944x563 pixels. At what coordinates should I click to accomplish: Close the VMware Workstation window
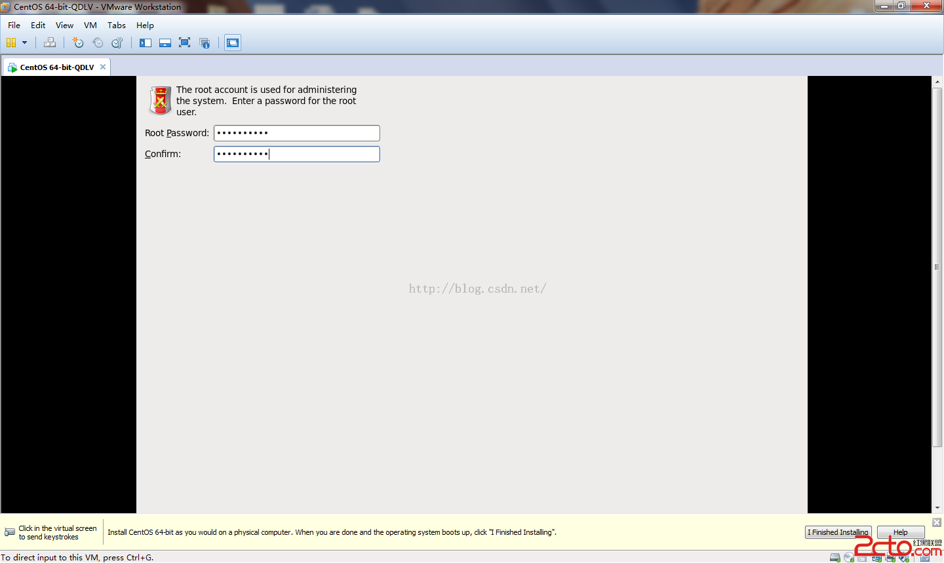click(x=927, y=6)
